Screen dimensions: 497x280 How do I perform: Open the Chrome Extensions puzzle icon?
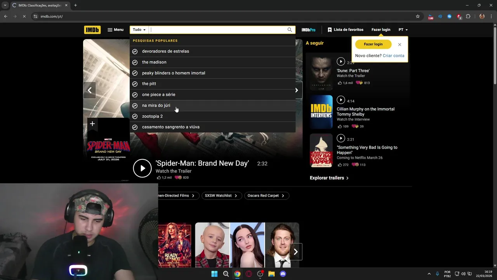pyautogui.click(x=468, y=16)
